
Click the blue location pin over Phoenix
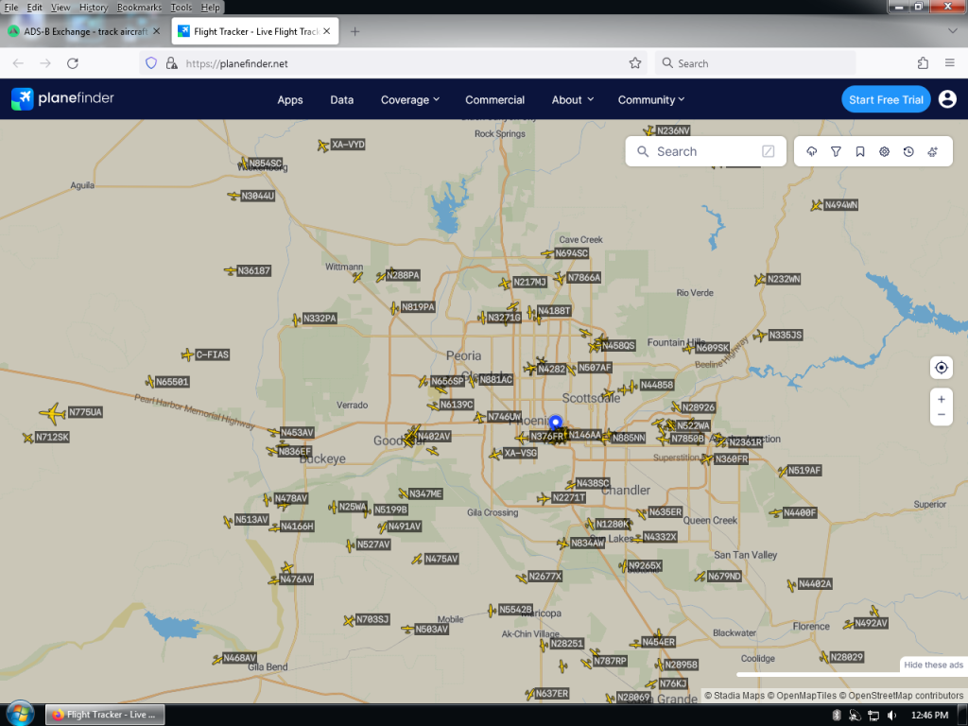[x=556, y=423]
